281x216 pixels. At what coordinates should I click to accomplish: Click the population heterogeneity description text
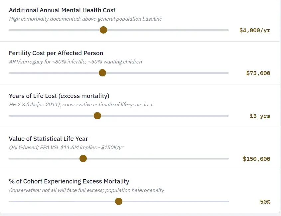(86, 190)
